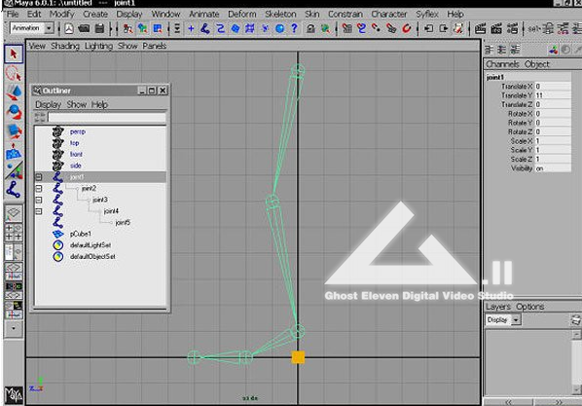Open Options menu in layer editor
Viewport: 582px width, 406px height.
[x=530, y=307]
